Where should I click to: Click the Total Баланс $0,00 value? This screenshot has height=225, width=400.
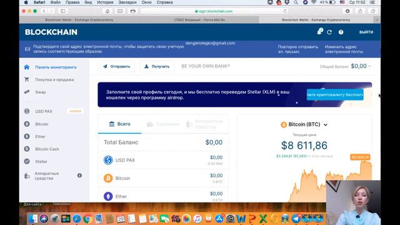(x=214, y=142)
